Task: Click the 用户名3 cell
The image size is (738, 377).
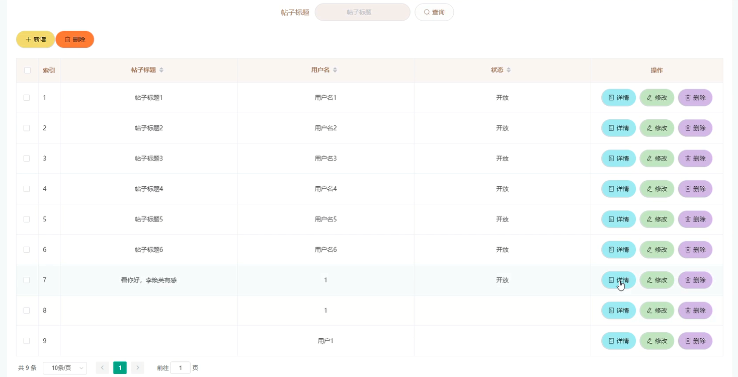Action: [x=325, y=159]
